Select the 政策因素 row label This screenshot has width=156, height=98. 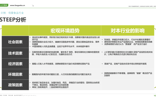click(x=15, y=85)
